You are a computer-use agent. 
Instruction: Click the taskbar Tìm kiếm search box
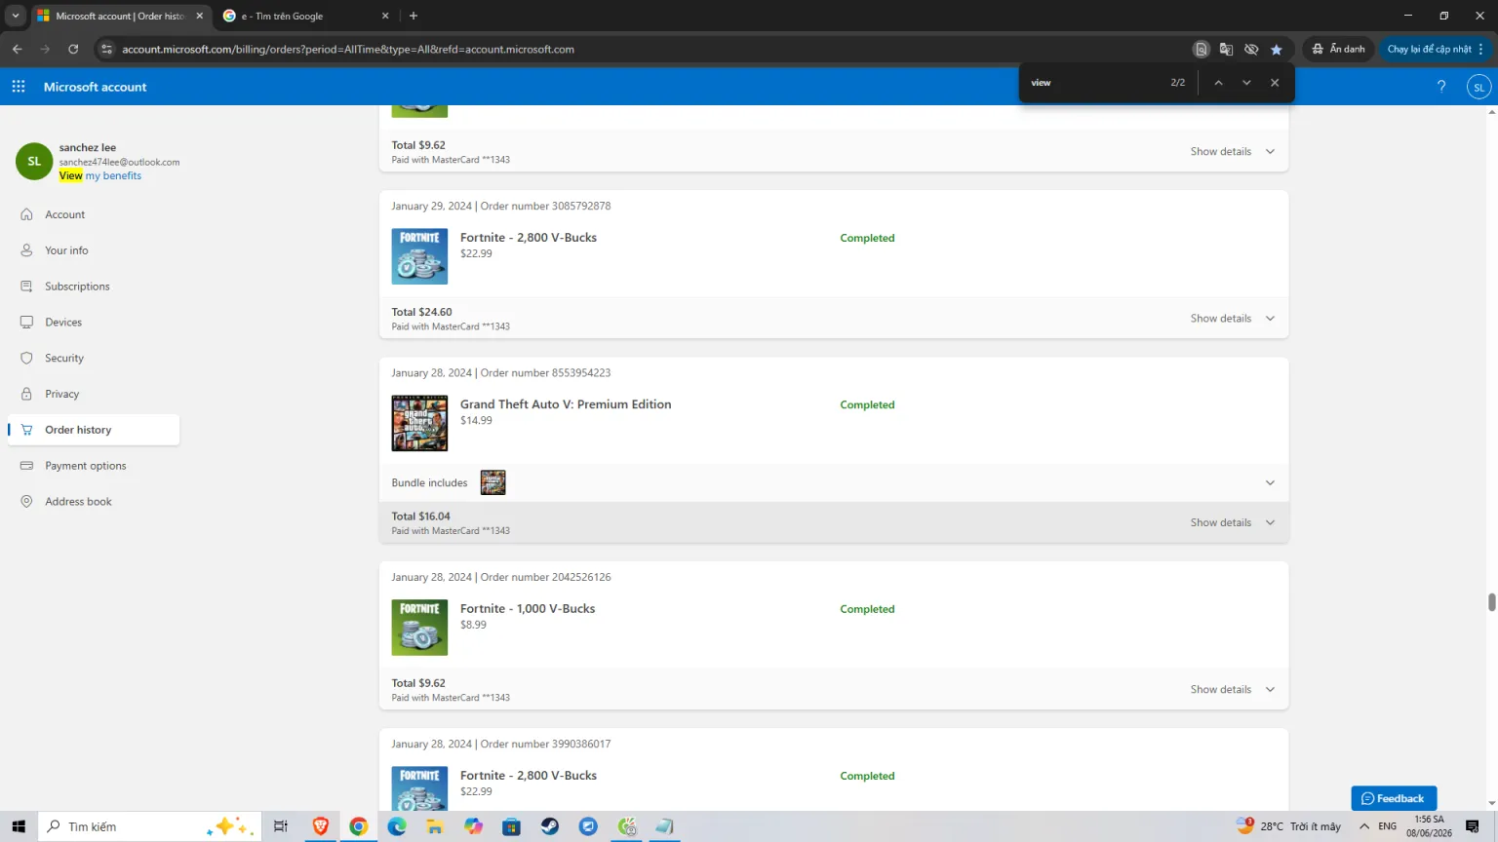click(150, 826)
